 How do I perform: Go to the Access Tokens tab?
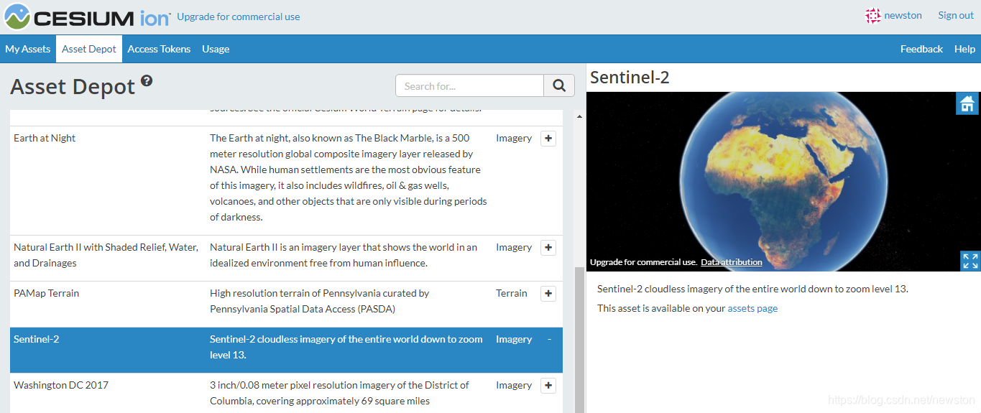click(159, 49)
